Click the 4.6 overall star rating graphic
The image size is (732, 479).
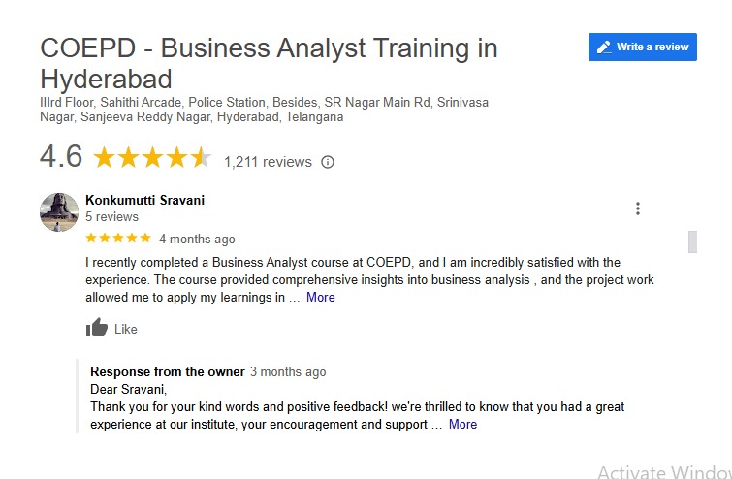point(151,158)
